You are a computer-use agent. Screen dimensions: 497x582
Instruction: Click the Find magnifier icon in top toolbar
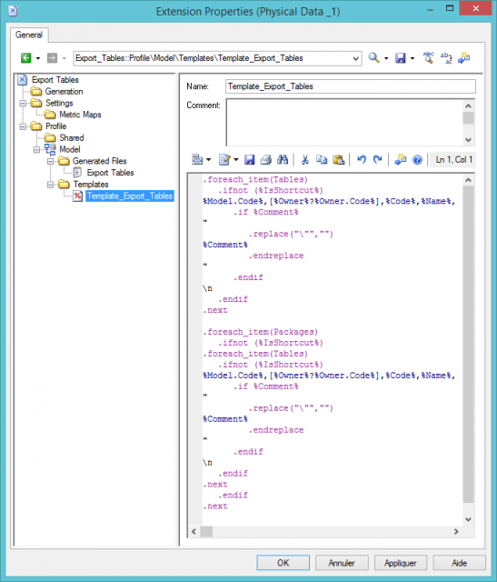tap(373, 58)
